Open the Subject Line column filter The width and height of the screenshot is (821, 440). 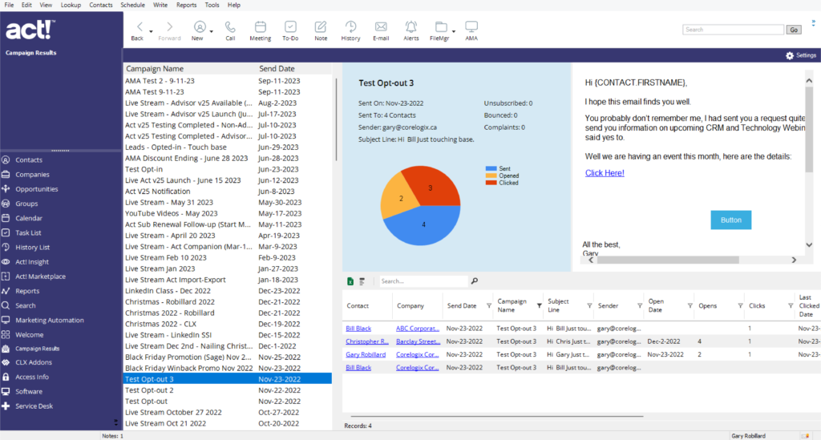coord(589,306)
